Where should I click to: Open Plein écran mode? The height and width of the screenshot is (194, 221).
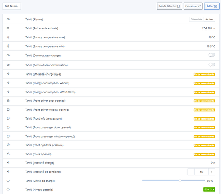point(193,6)
